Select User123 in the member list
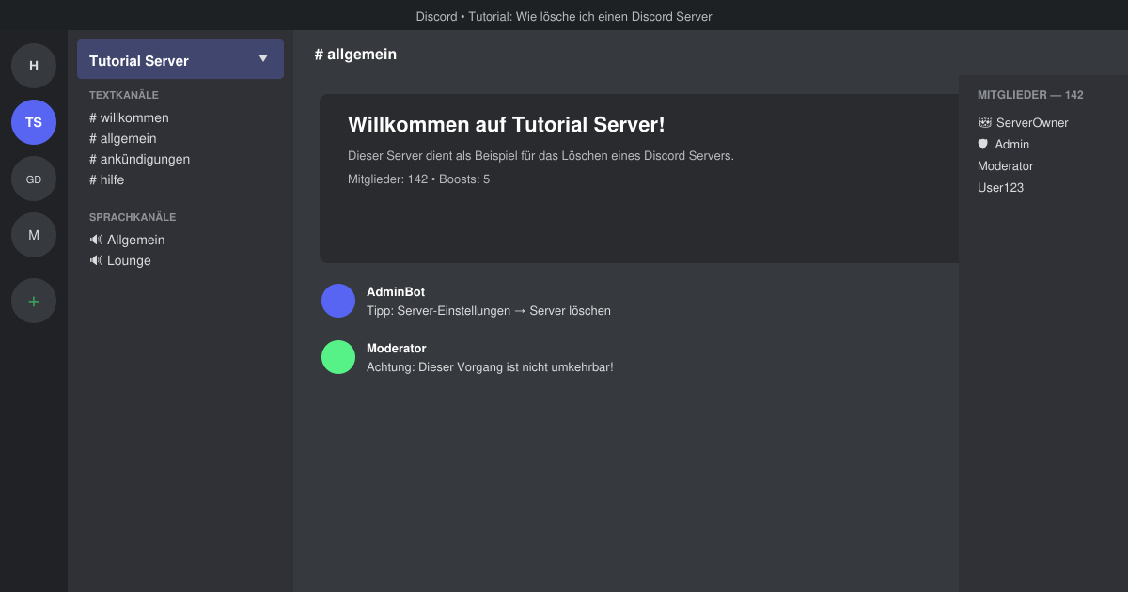The width and height of the screenshot is (1128, 592). (1000, 187)
